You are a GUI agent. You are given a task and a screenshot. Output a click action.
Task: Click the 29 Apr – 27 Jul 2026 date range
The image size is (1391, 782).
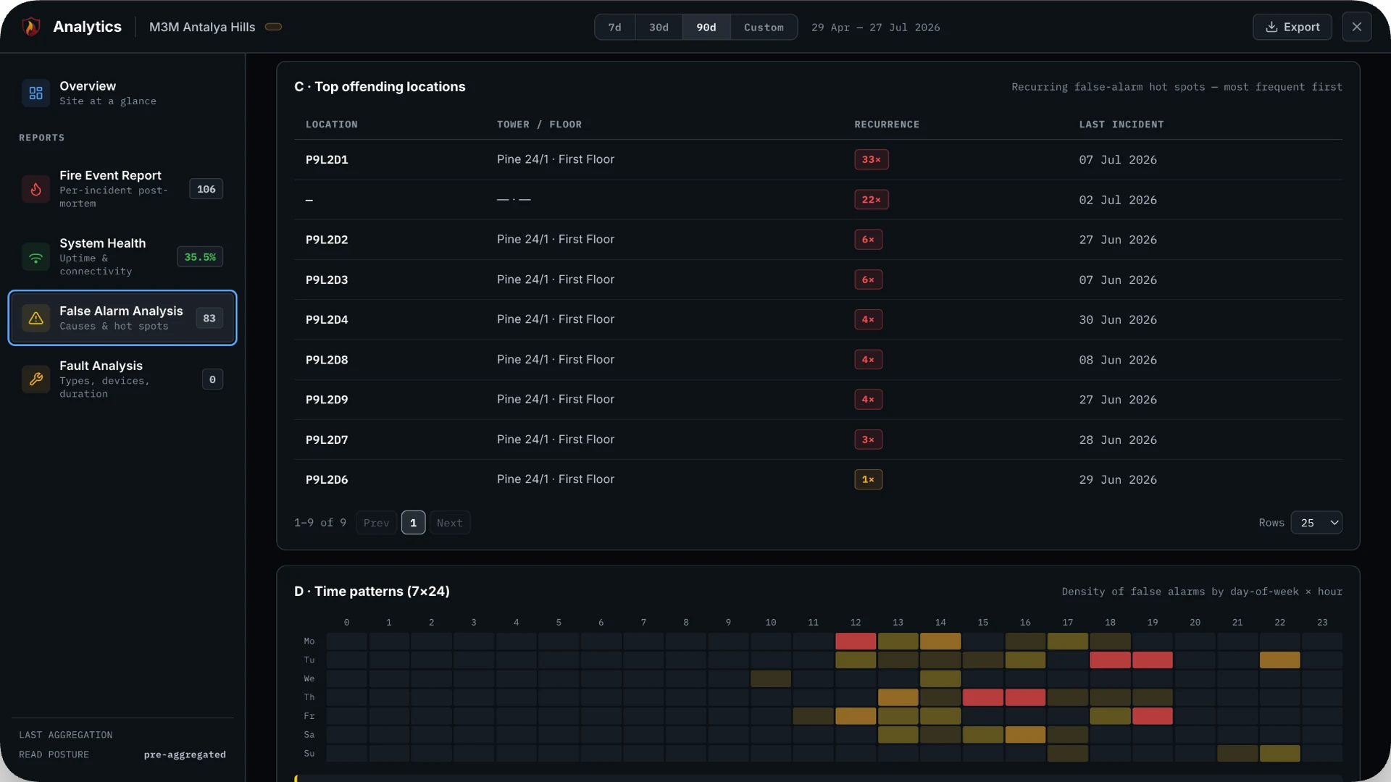coord(875,28)
